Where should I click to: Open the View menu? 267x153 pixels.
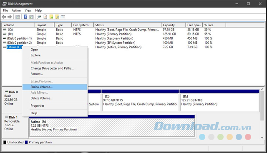point(28,10)
